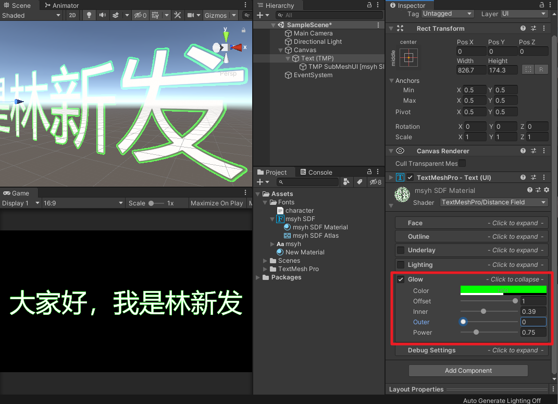Click the Canvas Renderer help icon

(524, 151)
